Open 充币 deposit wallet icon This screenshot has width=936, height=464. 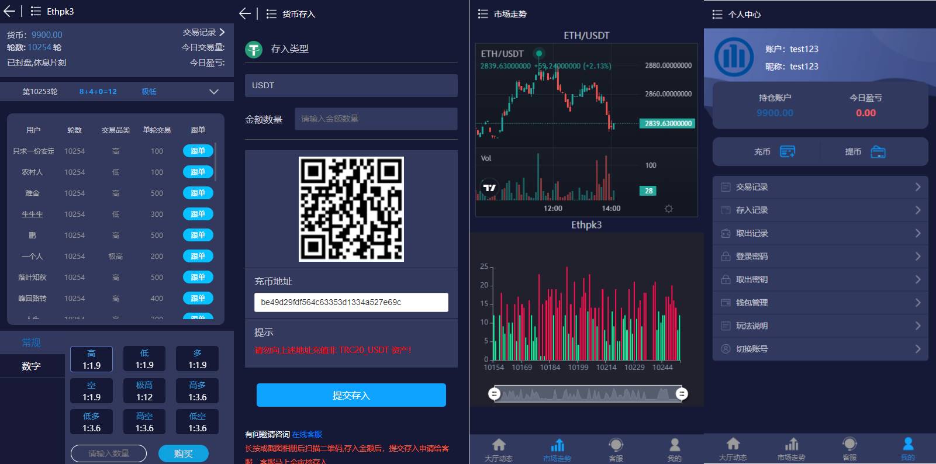pos(787,152)
